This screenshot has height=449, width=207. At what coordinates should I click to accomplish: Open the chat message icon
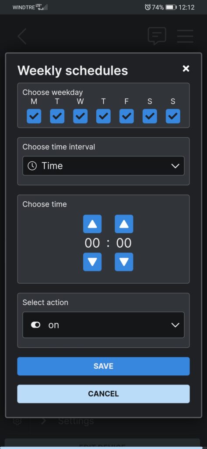pos(157,36)
